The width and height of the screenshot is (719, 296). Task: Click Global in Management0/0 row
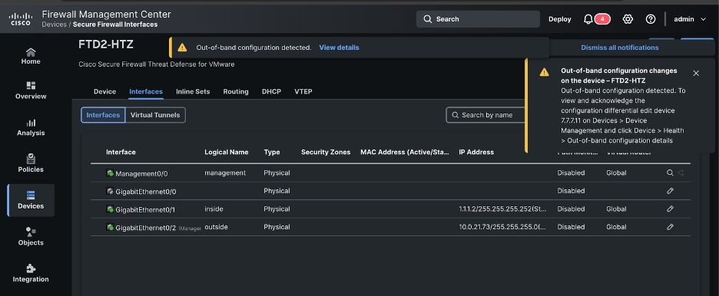pos(616,173)
